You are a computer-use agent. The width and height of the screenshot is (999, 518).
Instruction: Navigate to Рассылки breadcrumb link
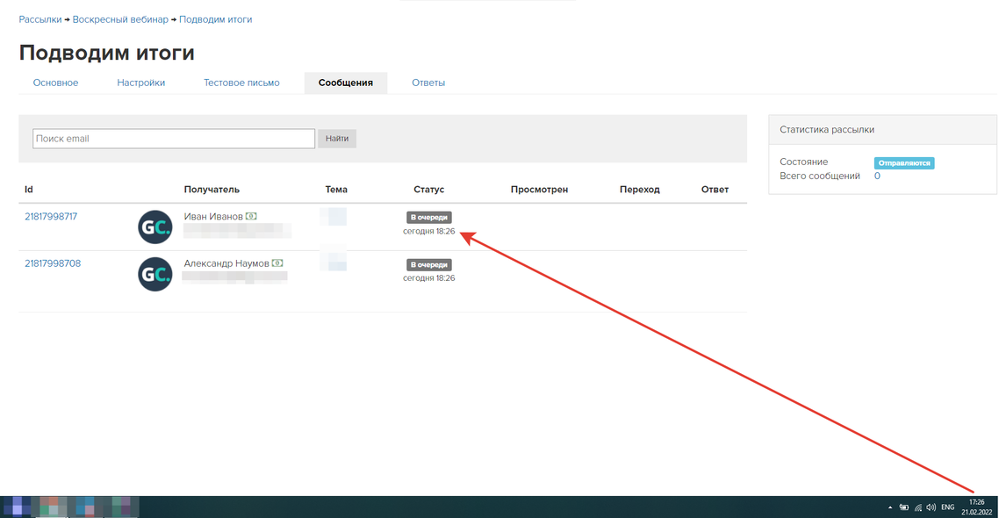40,19
